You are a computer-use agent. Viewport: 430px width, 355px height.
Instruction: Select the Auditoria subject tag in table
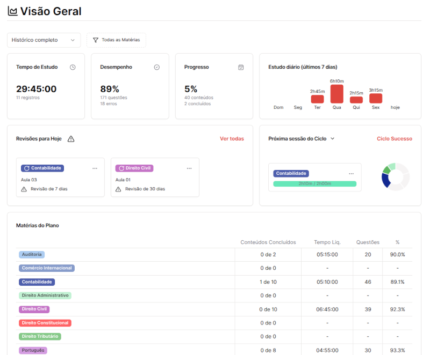pos(32,255)
